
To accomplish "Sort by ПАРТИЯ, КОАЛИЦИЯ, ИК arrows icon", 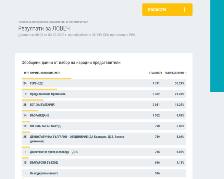I will pyautogui.click(x=59, y=73).
